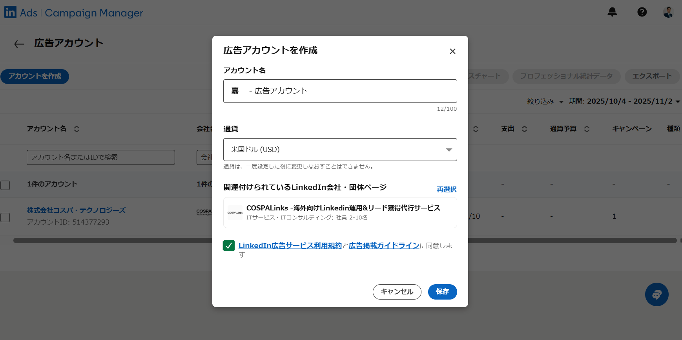Open LinkedIn広告サービス利用規約 link
682x340 pixels.
click(x=290, y=246)
